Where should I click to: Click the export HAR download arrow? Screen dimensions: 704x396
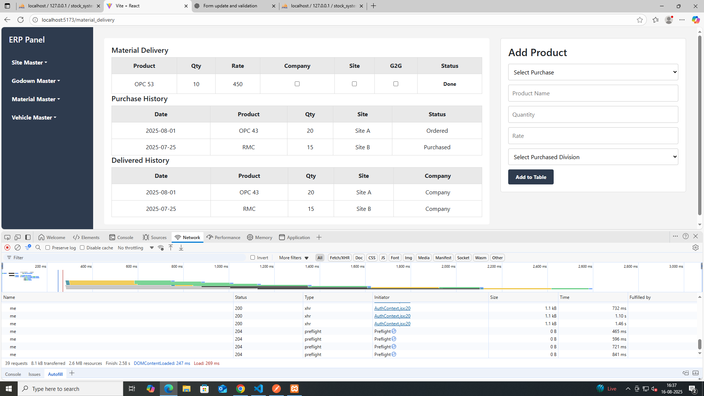pyautogui.click(x=181, y=247)
